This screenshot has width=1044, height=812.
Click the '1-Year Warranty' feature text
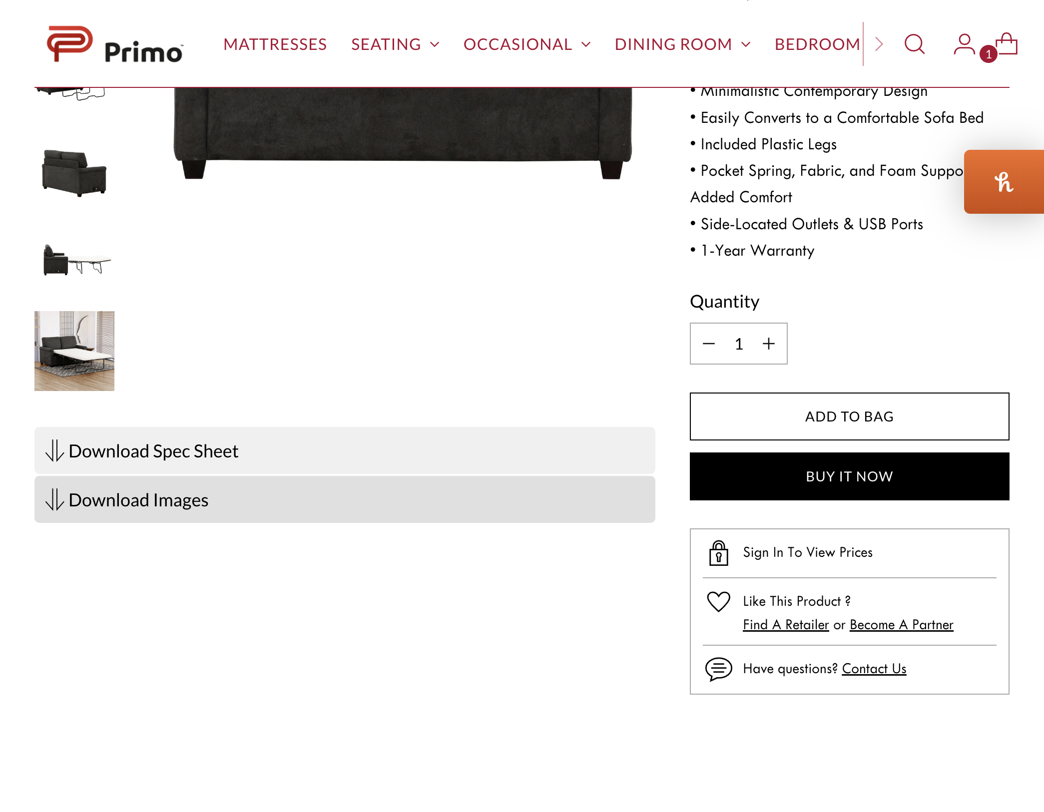click(x=757, y=250)
